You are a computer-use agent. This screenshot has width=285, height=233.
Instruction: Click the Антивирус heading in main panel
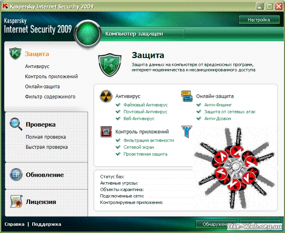[128, 96]
